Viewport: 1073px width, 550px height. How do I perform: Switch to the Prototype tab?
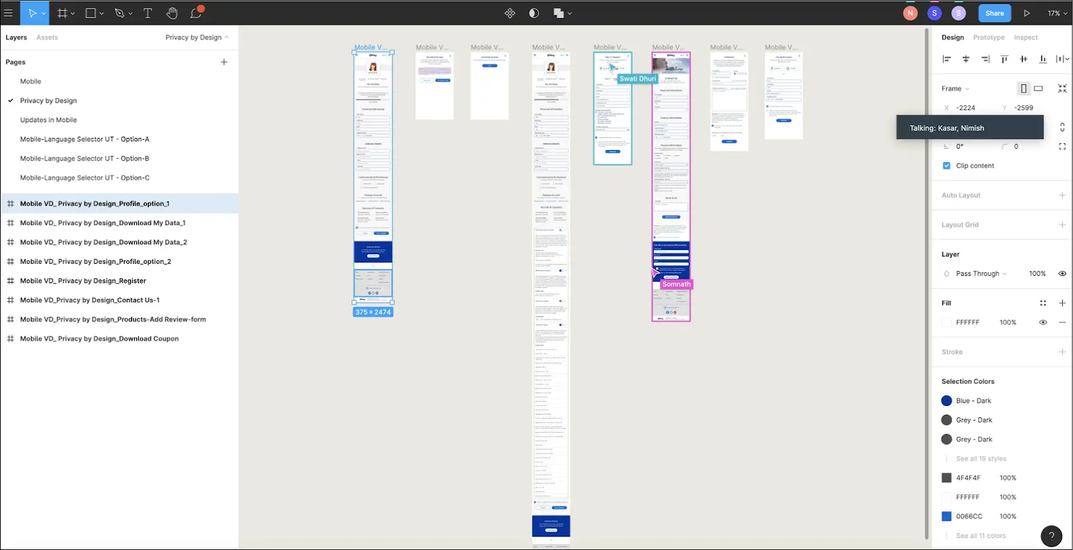989,38
